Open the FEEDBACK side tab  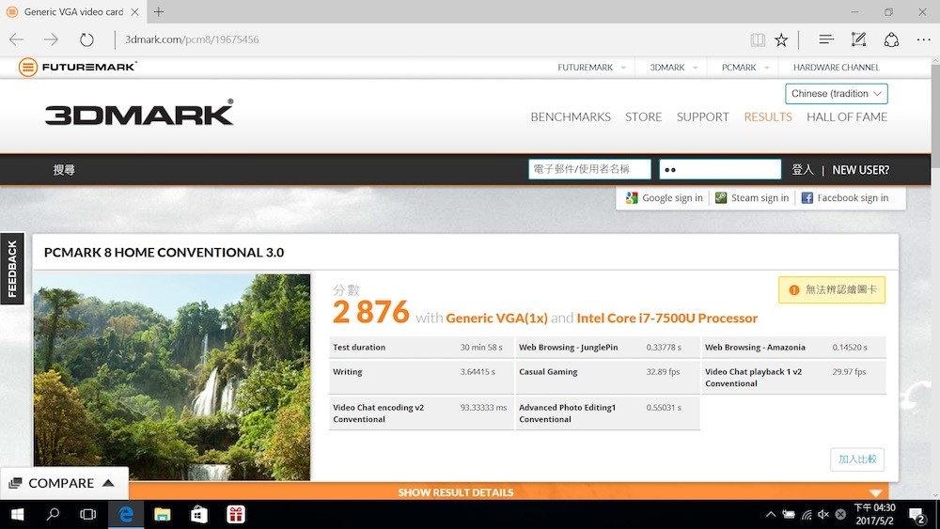tap(12, 269)
